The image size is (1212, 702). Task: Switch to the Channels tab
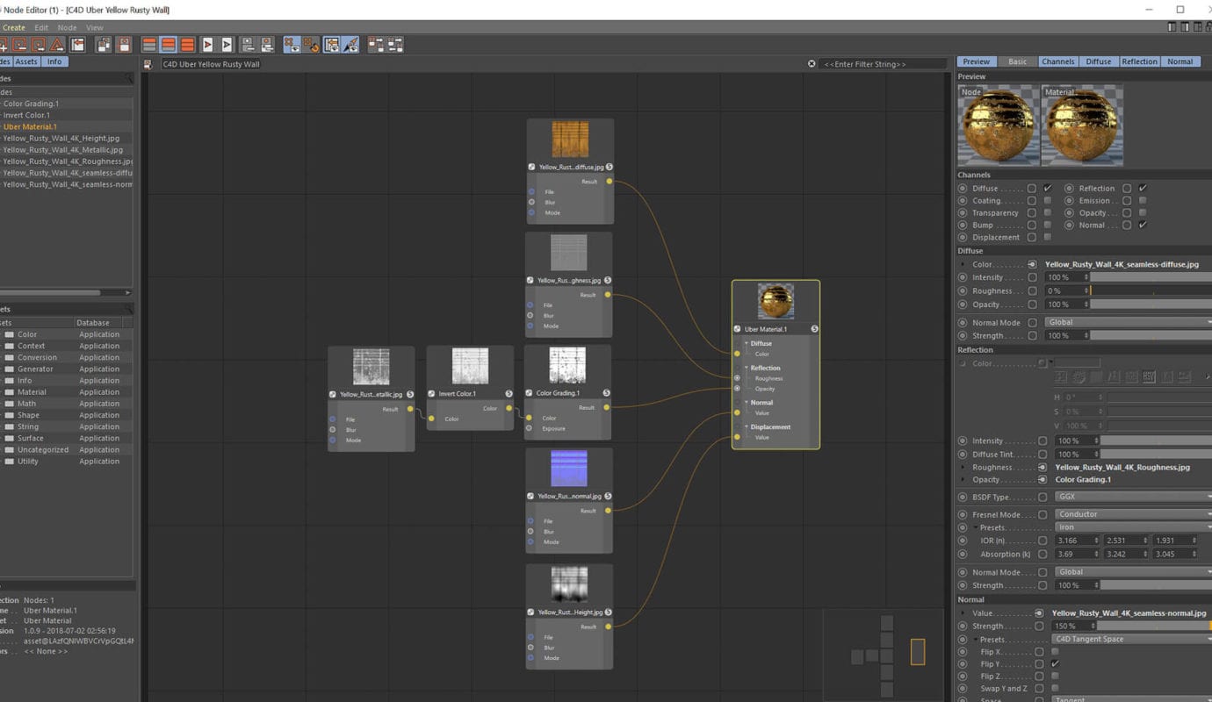(x=1057, y=61)
